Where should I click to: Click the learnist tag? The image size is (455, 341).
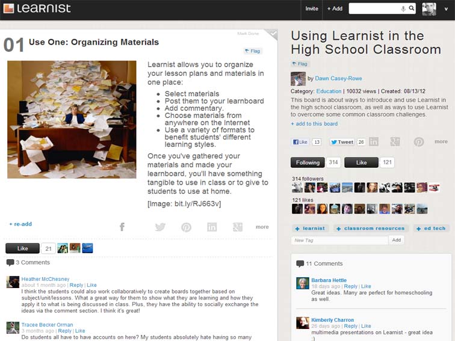(x=311, y=229)
